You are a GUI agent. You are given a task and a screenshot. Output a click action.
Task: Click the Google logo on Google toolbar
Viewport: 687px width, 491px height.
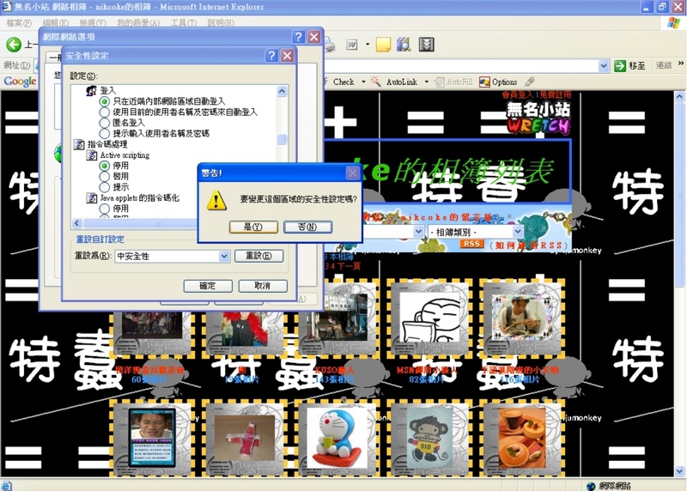(x=20, y=82)
